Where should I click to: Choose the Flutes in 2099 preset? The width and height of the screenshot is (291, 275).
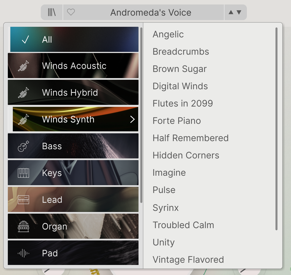[x=183, y=103]
